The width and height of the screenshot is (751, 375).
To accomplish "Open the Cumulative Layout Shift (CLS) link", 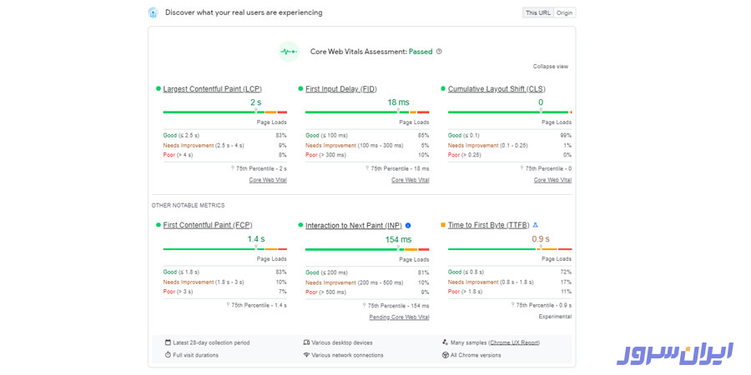I will coord(496,89).
